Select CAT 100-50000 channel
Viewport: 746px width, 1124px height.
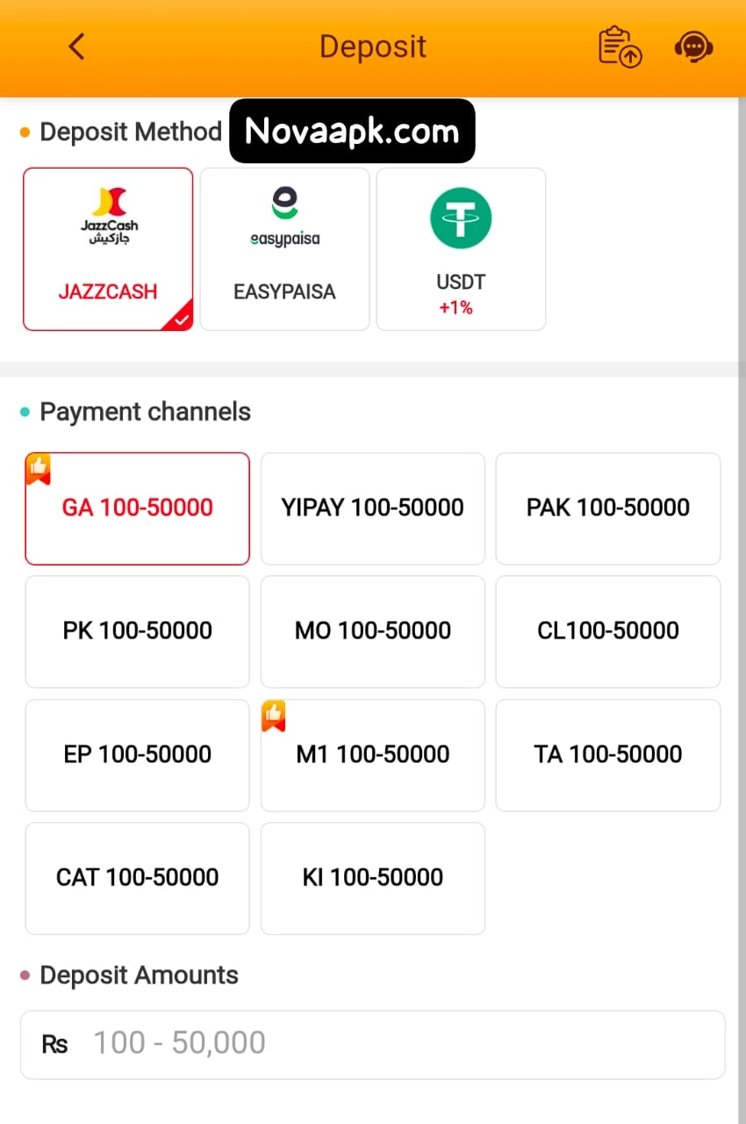pyautogui.click(x=138, y=877)
